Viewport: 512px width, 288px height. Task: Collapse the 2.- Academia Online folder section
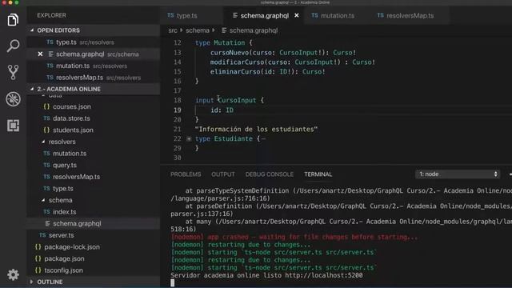[94, 89]
